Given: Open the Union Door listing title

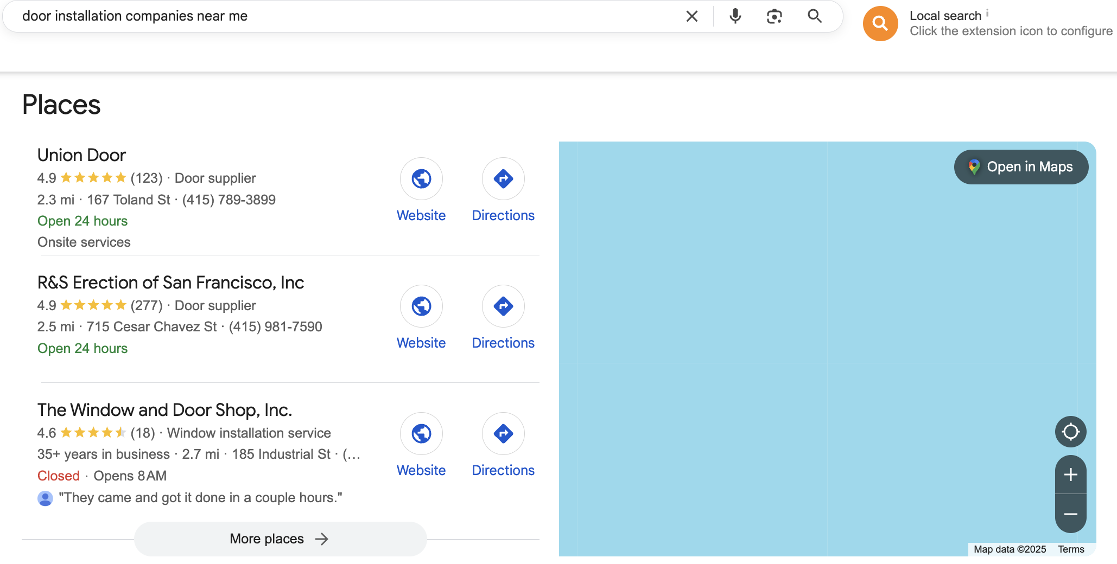Looking at the screenshot, I should (81, 155).
